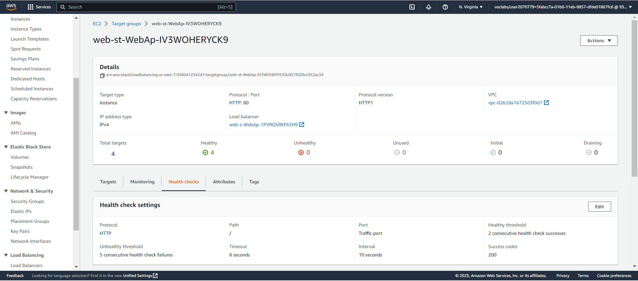Click the Unhealthy red cross icon
This screenshot has height=281, width=638.
(301, 152)
